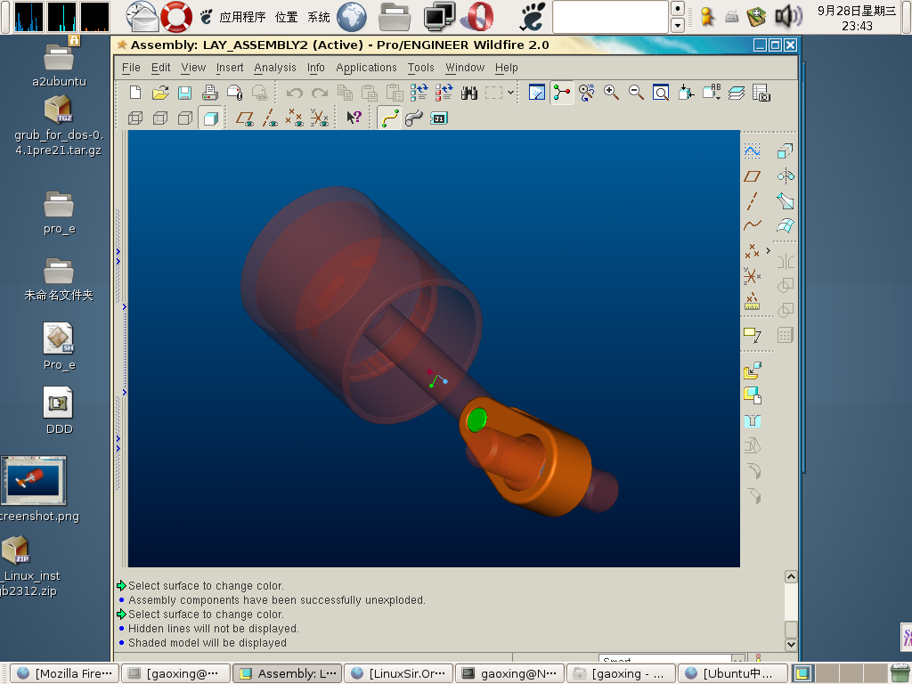Click the email with attachment icon
The image size is (912, 684).
click(x=235, y=93)
